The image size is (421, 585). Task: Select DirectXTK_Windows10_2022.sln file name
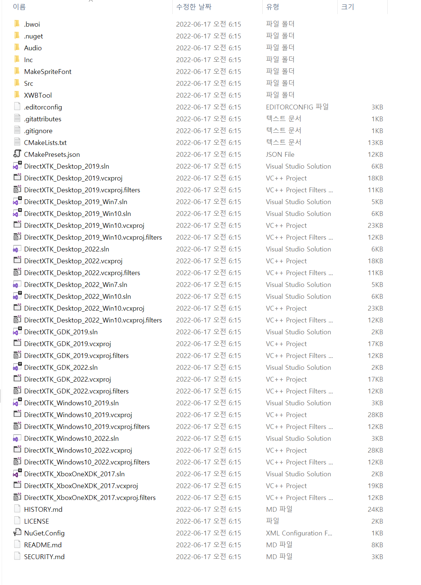click(x=71, y=439)
